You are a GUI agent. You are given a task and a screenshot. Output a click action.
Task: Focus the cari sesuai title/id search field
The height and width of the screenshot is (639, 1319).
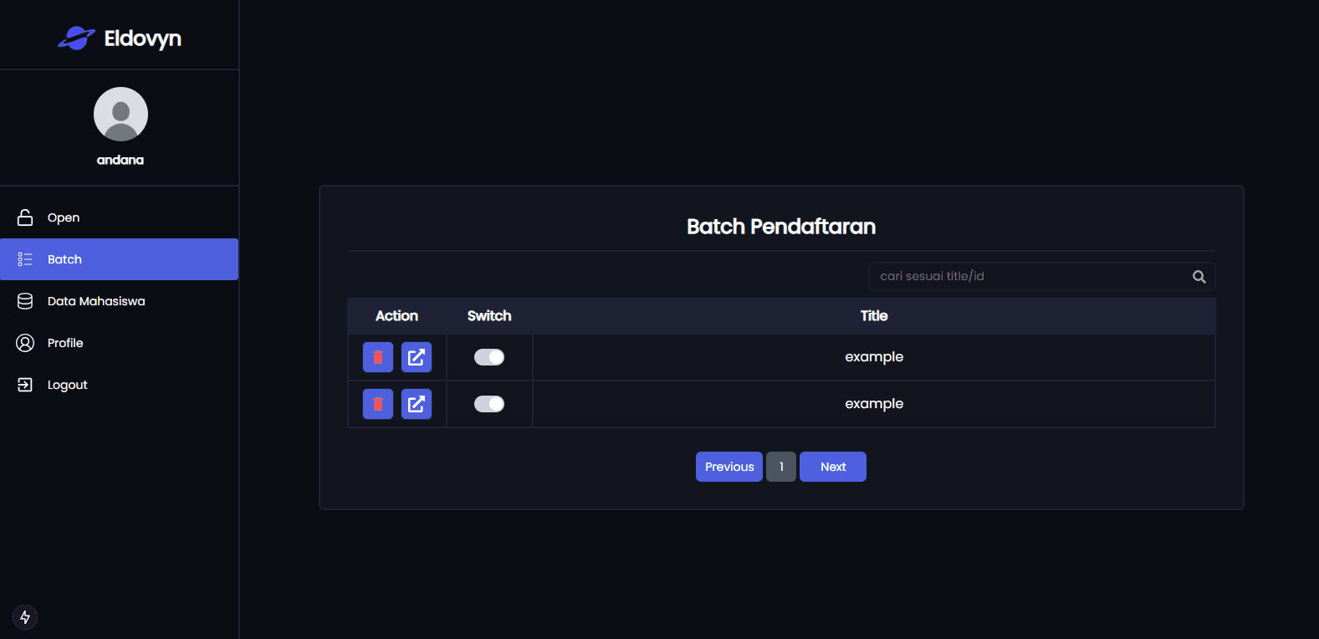[1041, 276]
